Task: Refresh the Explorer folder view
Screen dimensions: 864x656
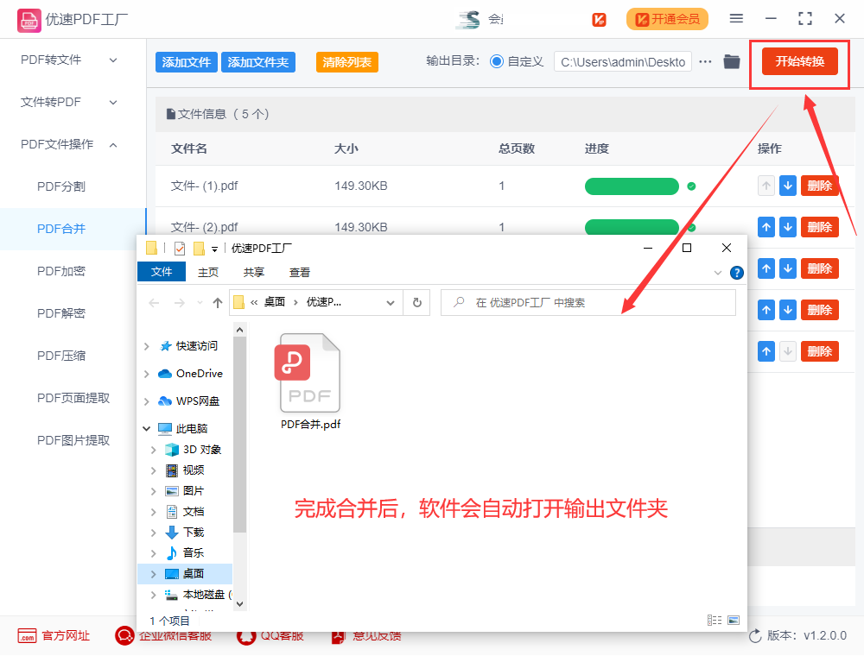Action: click(417, 303)
